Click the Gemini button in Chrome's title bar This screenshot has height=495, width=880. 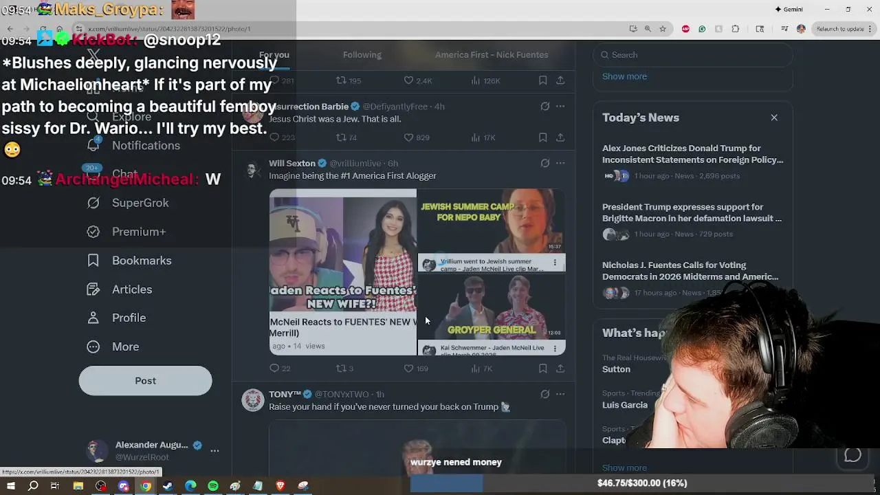click(789, 10)
